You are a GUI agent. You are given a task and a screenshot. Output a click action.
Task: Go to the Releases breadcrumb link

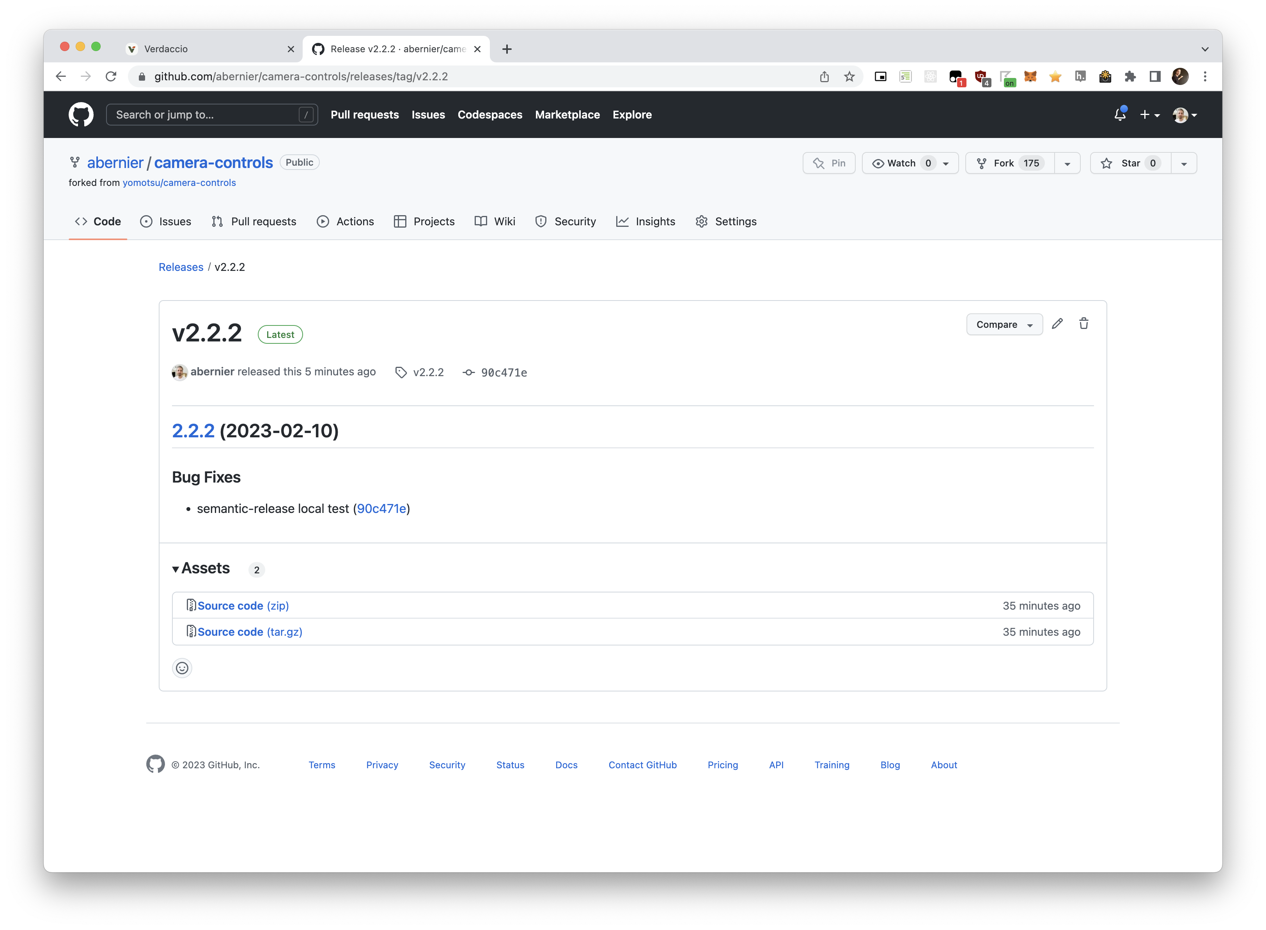[181, 267]
